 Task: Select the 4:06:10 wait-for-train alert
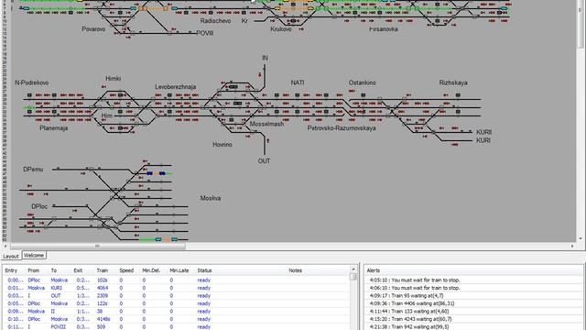(x=415, y=288)
